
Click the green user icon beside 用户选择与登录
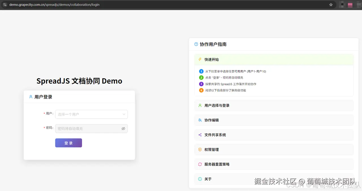[200, 105]
